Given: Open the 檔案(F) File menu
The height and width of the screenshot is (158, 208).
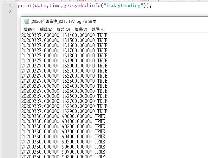Looking at the screenshot, I should point(29,29).
